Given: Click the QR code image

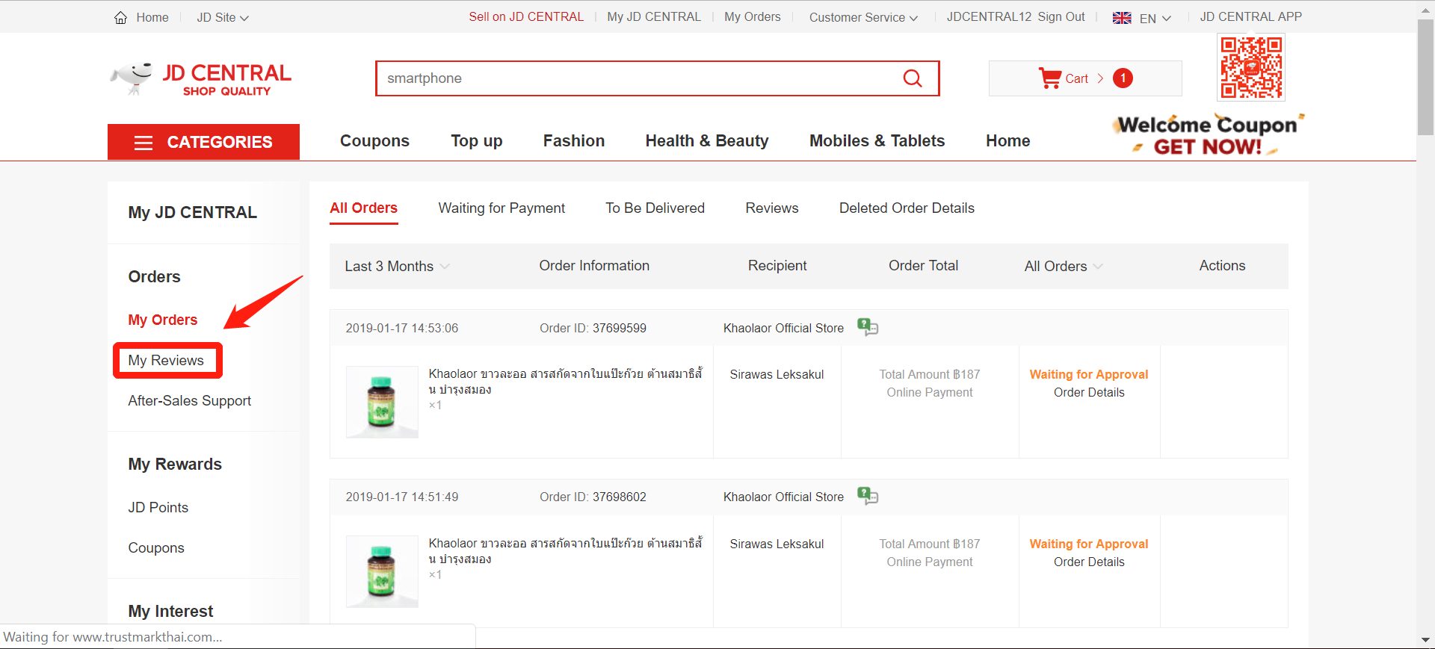Looking at the screenshot, I should pos(1251,67).
